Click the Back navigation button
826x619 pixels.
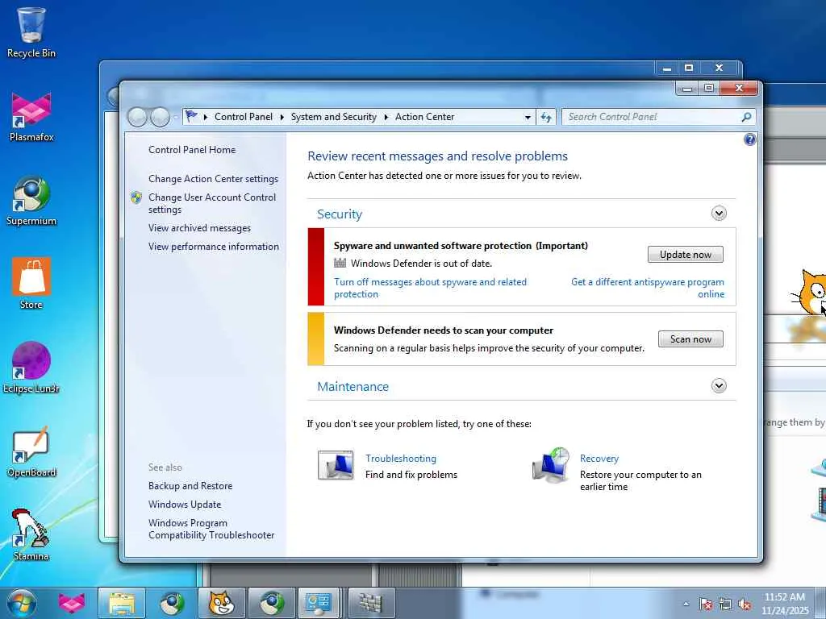(x=137, y=117)
